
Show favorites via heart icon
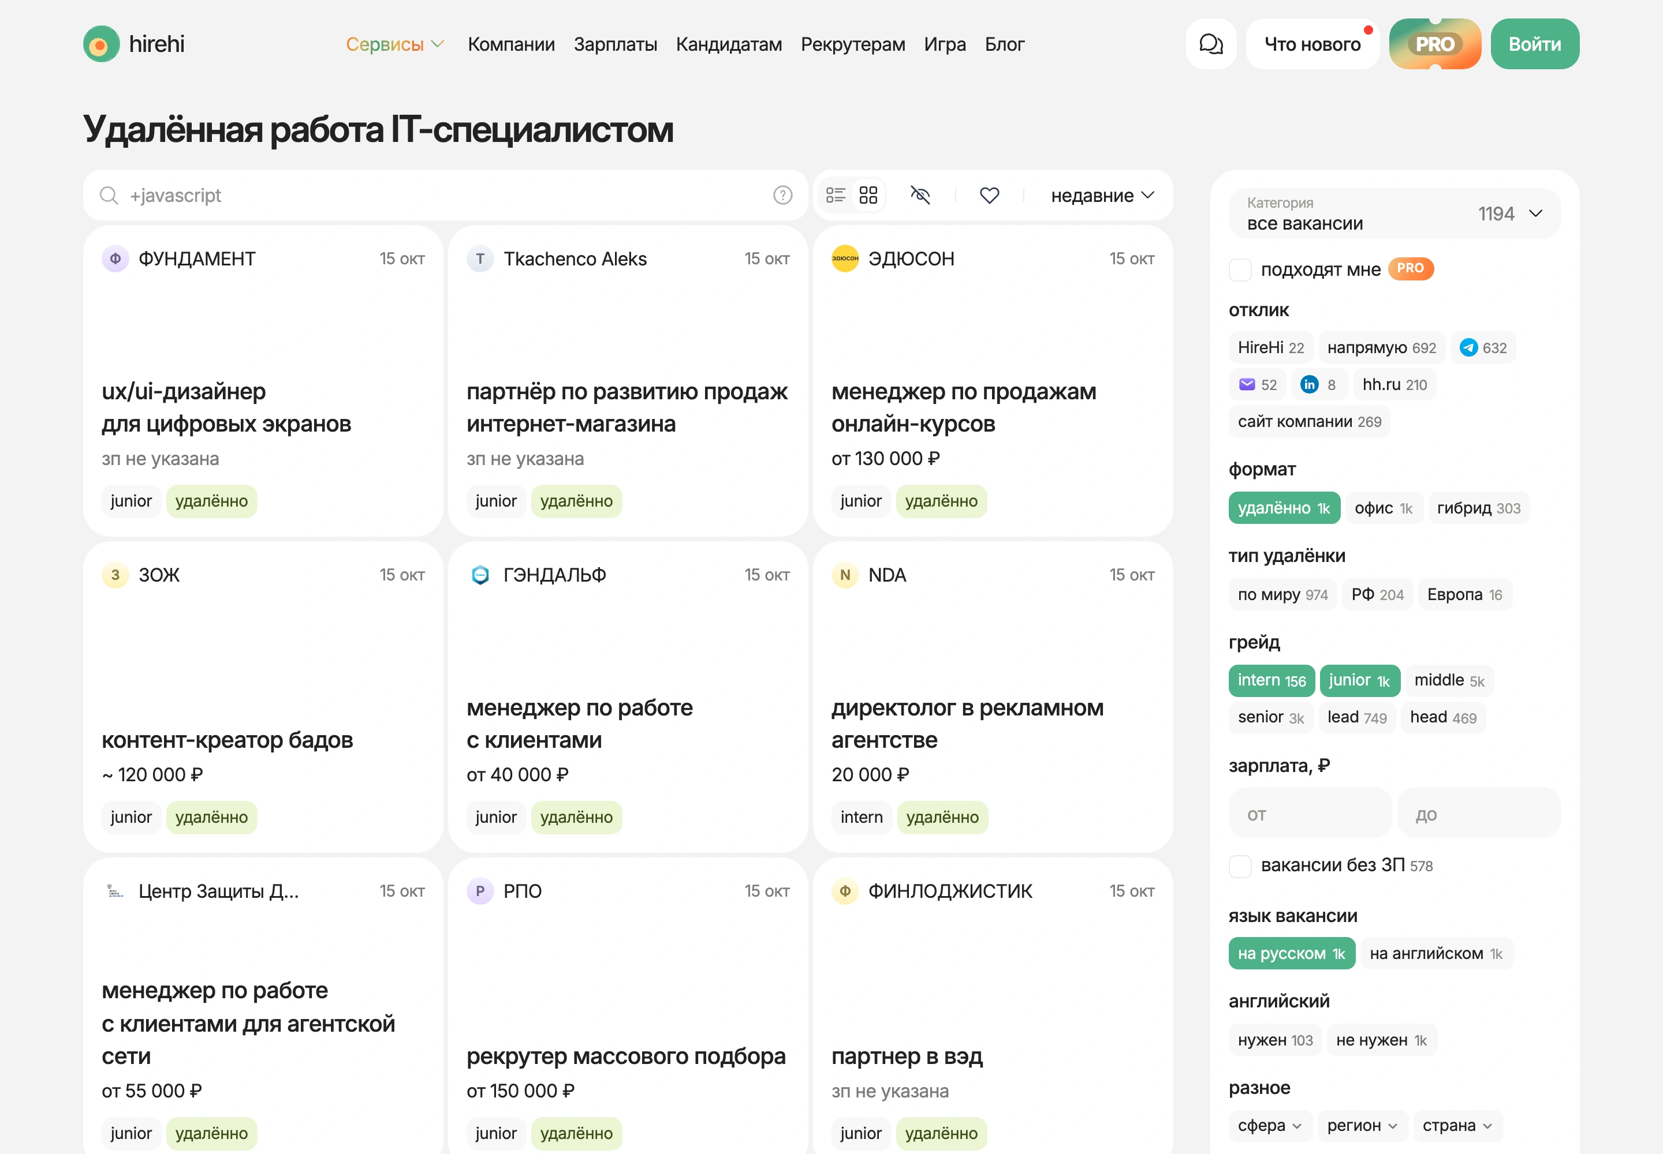click(x=989, y=195)
